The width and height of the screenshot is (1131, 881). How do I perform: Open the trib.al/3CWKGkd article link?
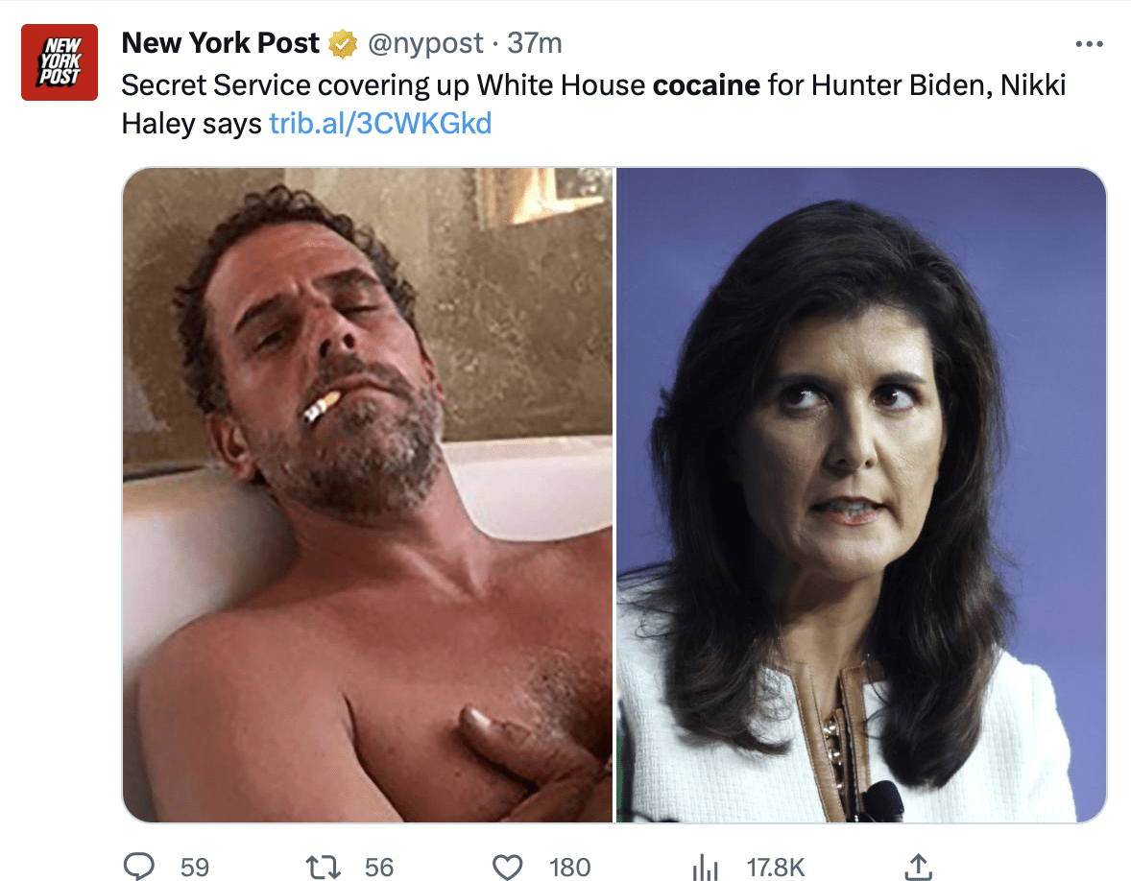pyautogui.click(x=380, y=123)
